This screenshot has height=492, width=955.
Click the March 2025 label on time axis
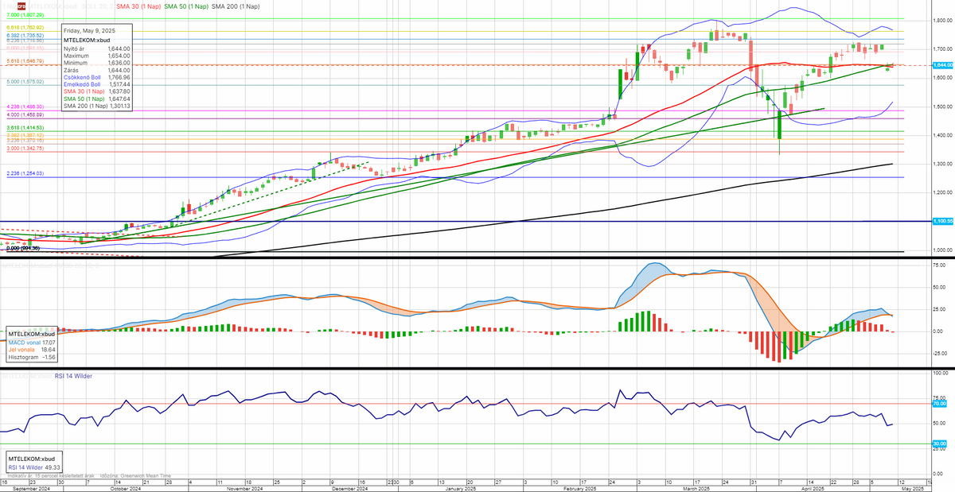pos(697,487)
